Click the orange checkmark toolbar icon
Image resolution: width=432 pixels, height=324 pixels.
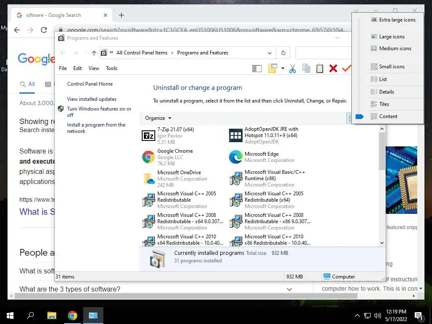point(346,68)
